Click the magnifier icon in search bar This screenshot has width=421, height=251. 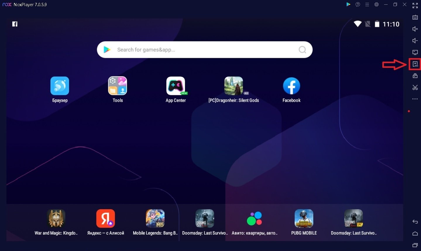(302, 50)
